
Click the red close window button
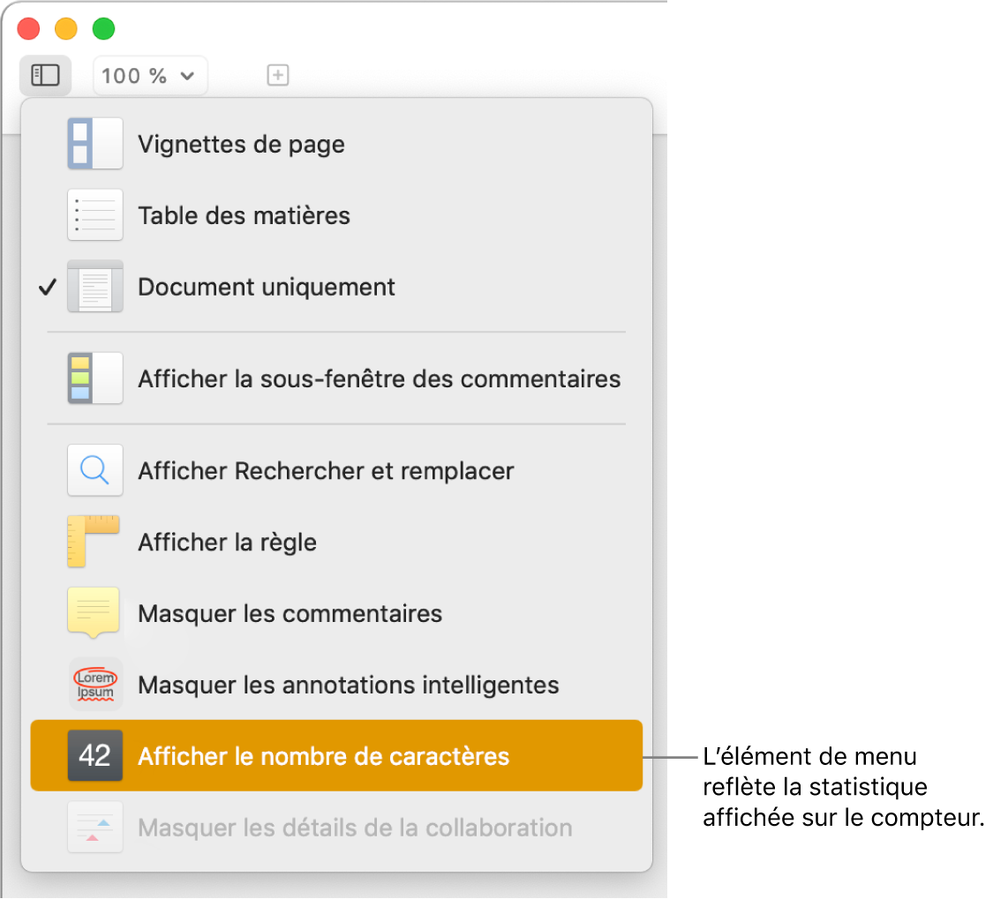28,28
